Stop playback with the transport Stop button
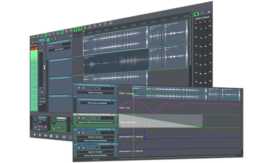Image resolution: width=273 pixels, height=163 pixels. point(51,136)
